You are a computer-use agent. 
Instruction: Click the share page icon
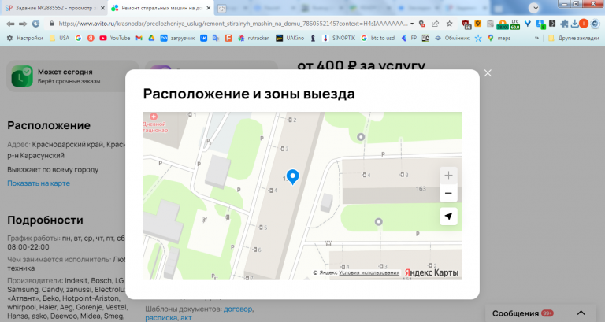[x=435, y=24]
